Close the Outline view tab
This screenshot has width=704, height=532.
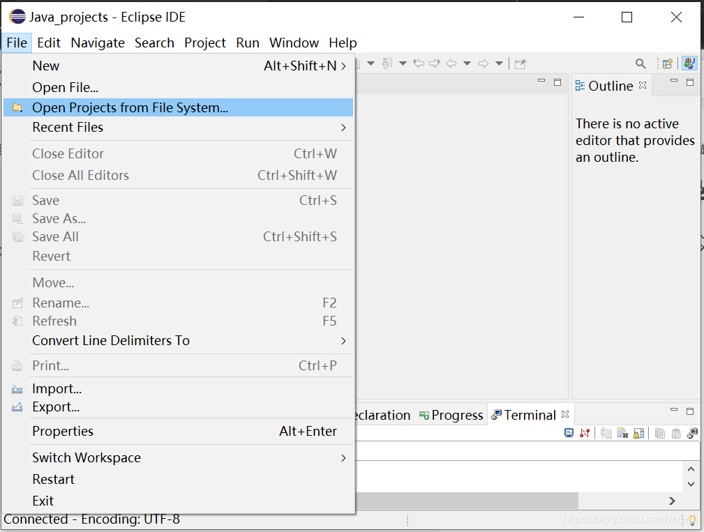(x=643, y=85)
